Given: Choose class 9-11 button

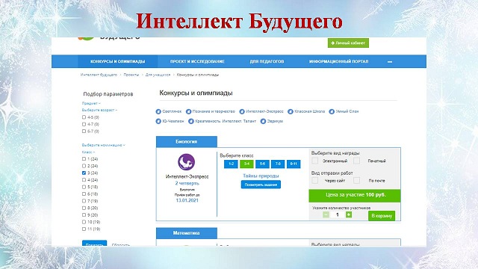Looking at the screenshot, I should coord(294,164).
